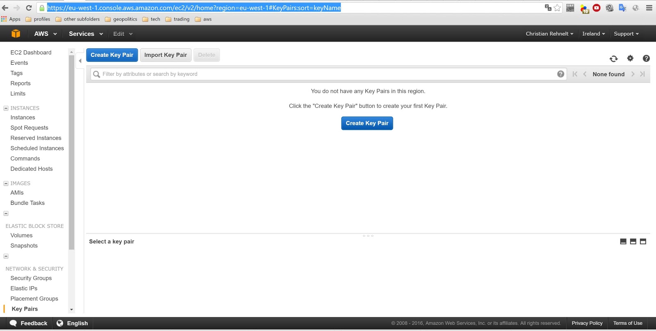The height and width of the screenshot is (331, 656).
Task: Go to the previous page of results
Action: pos(585,74)
